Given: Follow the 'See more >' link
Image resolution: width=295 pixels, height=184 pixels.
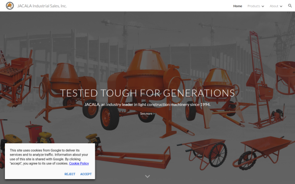Looking at the screenshot, I should tap(147, 114).
